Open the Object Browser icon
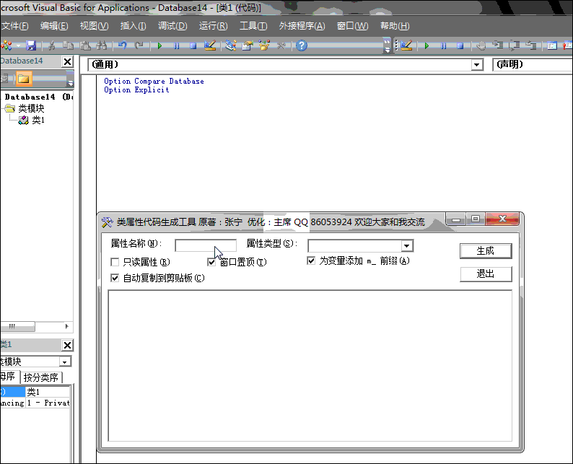This screenshot has height=464, width=573. 264,45
